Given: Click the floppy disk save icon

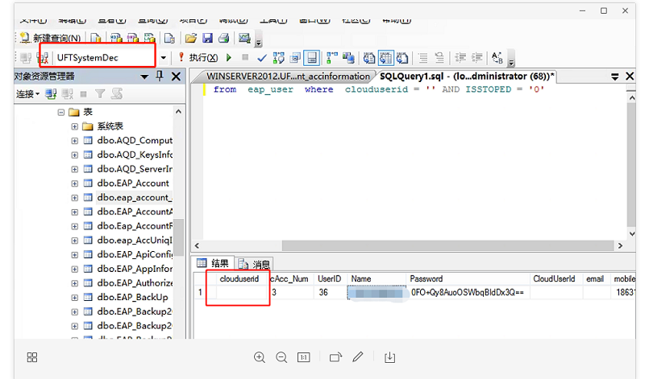Looking at the screenshot, I should pyautogui.click(x=207, y=38).
